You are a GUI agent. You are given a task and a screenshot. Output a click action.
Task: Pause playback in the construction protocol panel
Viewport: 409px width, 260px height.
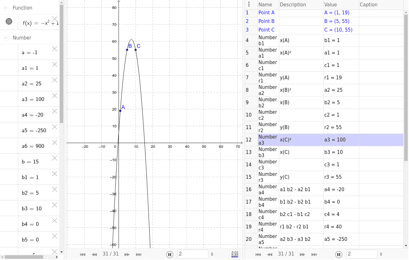pos(339,254)
